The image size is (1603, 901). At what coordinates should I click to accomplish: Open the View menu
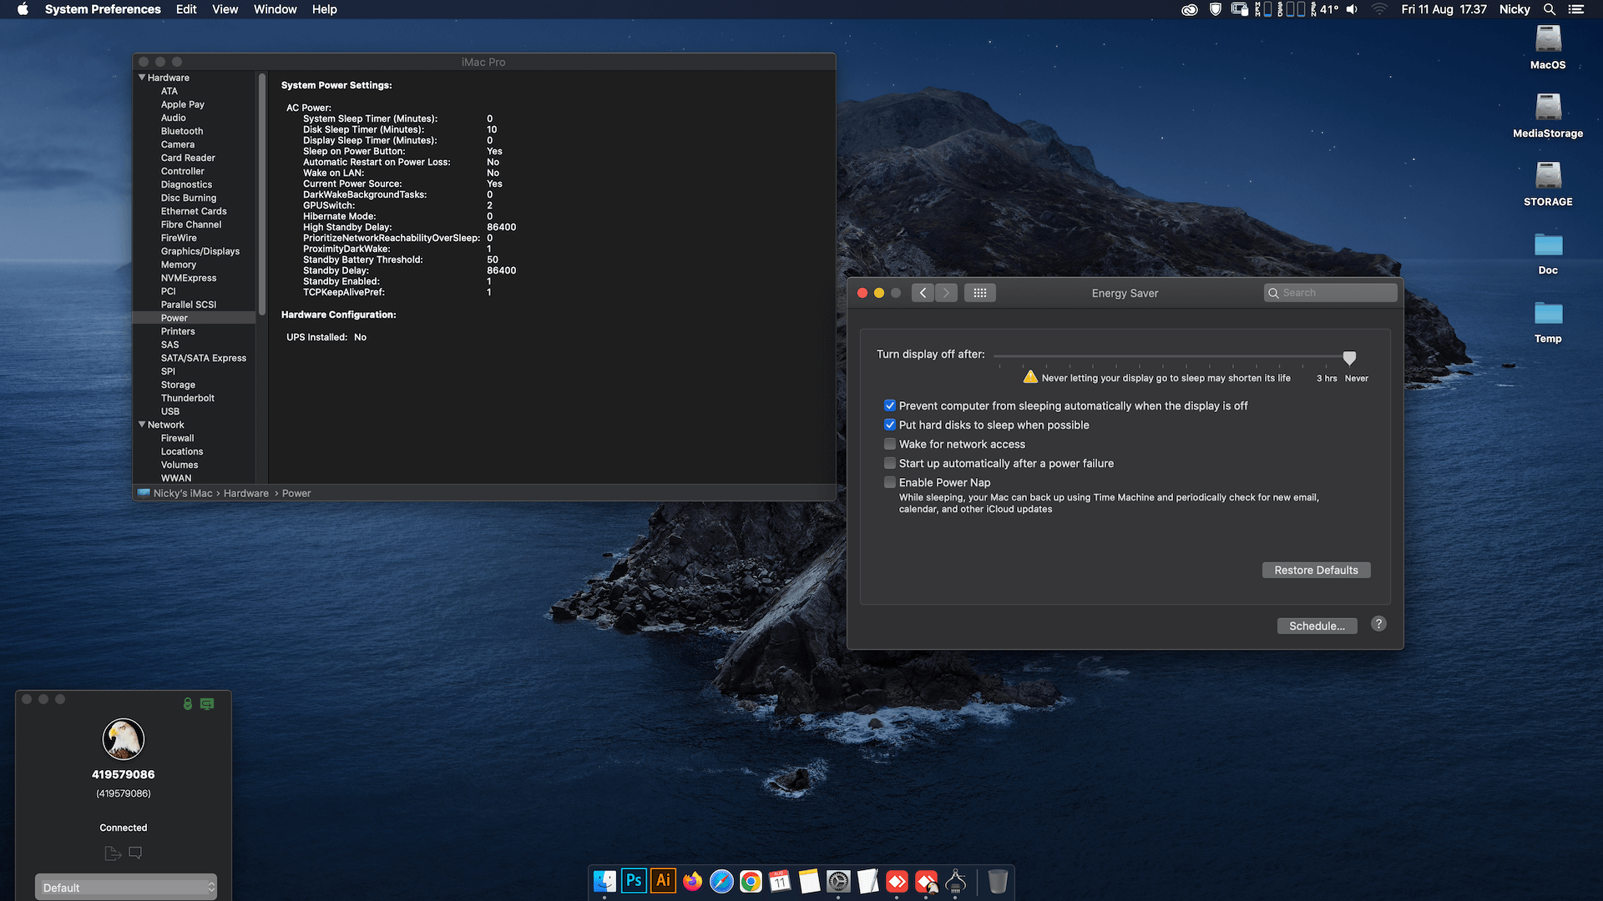click(x=225, y=9)
